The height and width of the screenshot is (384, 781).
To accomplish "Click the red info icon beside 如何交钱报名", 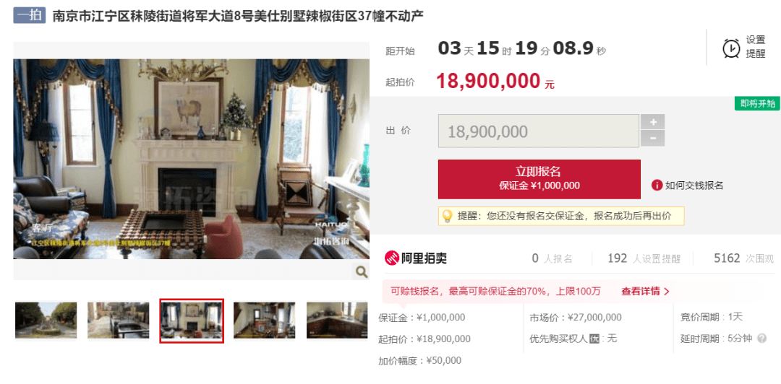I will (x=657, y=186).
